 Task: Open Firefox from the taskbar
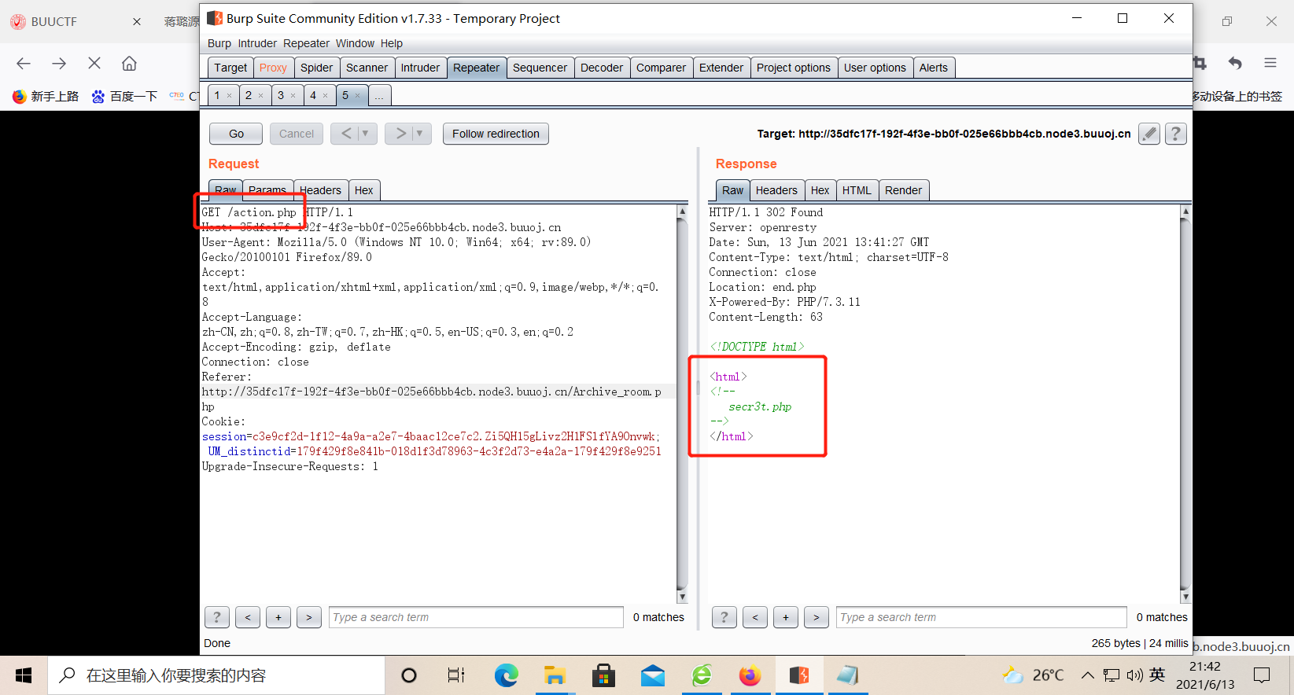tap(750, 675)
